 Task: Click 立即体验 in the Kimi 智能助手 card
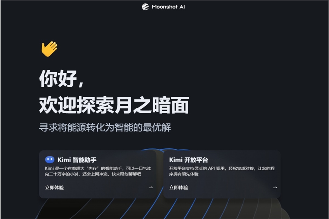point(54,188)
